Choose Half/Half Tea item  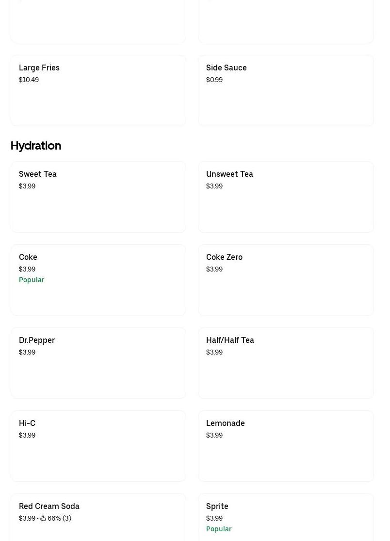pyautogui.click(x=286, y=363)
